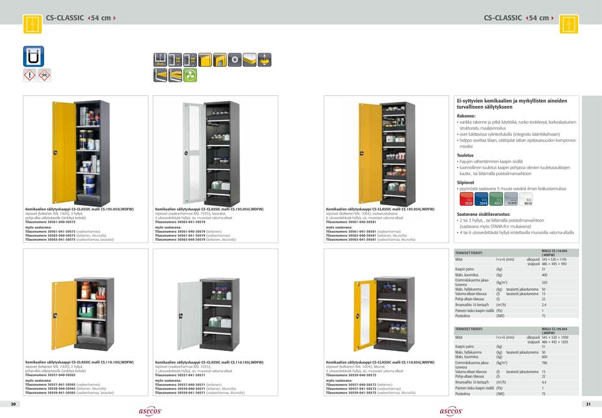The width and height of the screenshot is (602, 418).
Task: Open the cabinet photo for order 30561-040-30573
Action: (x=82, y=153)
